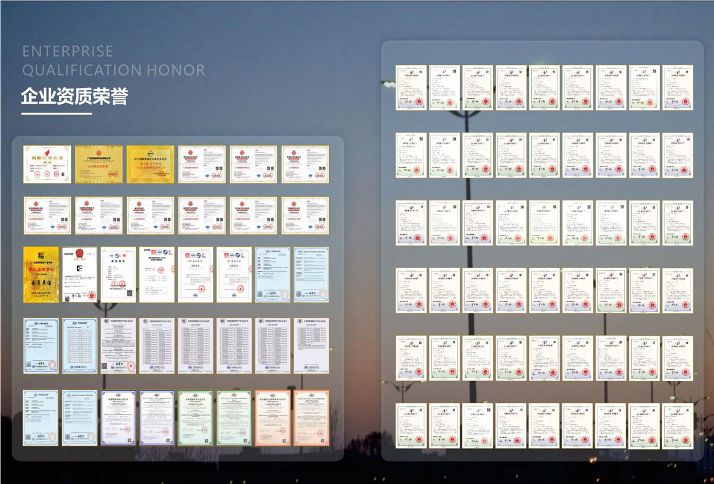Open the 高新技术企业 certificate thumbnail
The width and height of the screenshot is (714, 484).
(x=47, y=164)
